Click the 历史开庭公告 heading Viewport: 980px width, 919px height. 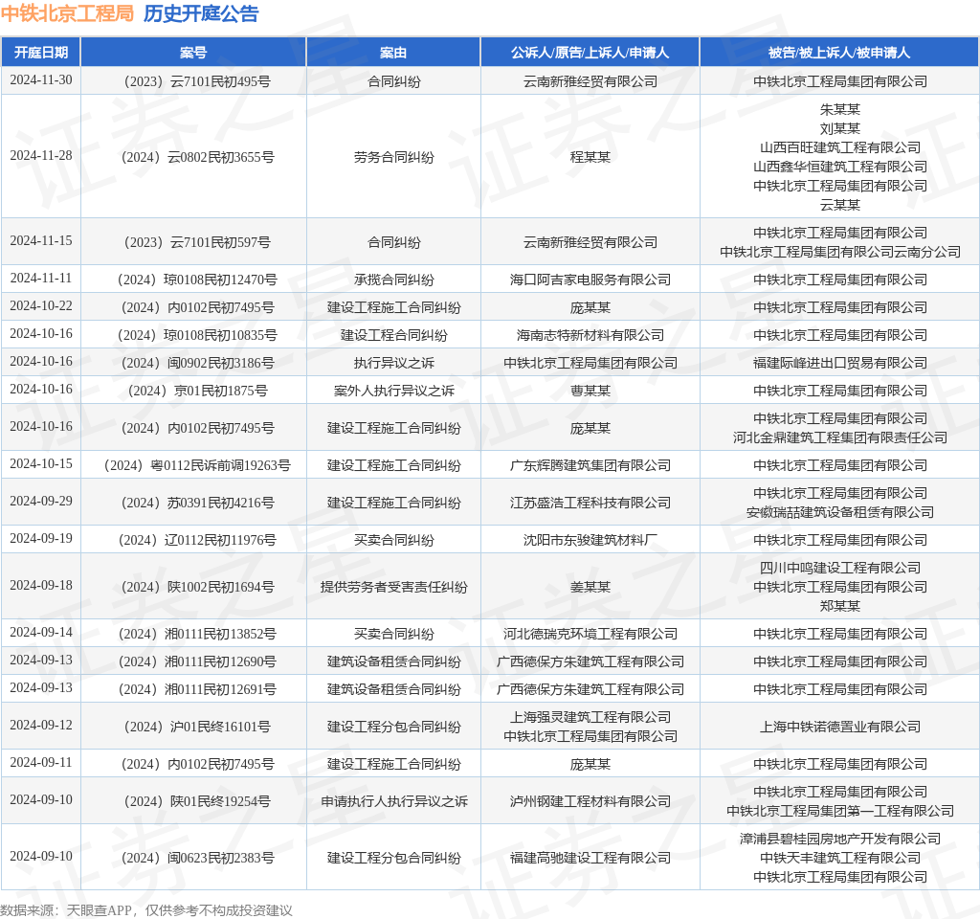[201, 13]
